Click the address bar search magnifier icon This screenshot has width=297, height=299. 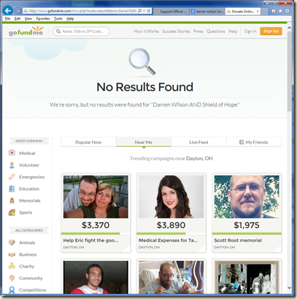[139, 11]
